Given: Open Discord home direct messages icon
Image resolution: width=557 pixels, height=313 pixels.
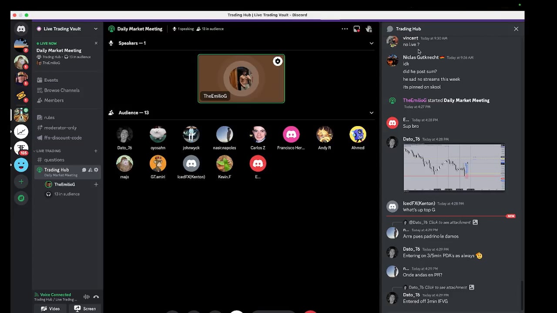Looking at the screenshot, I should coord(21,29).
